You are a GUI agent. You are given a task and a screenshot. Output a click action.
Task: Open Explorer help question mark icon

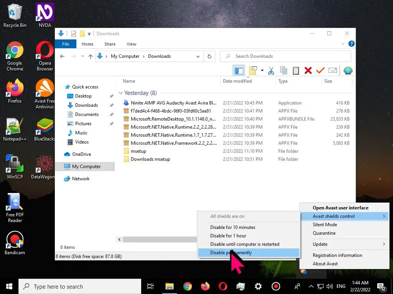[352, 44]
